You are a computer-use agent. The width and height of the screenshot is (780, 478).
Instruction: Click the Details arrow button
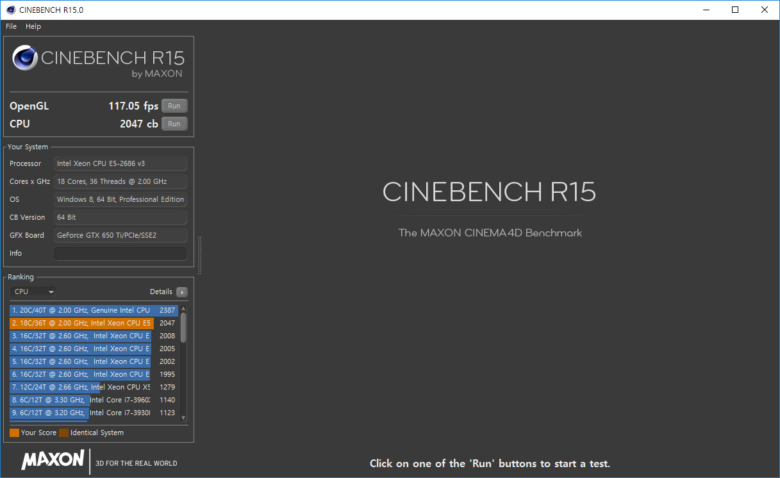pyautogui.click(x=182, y=292)
